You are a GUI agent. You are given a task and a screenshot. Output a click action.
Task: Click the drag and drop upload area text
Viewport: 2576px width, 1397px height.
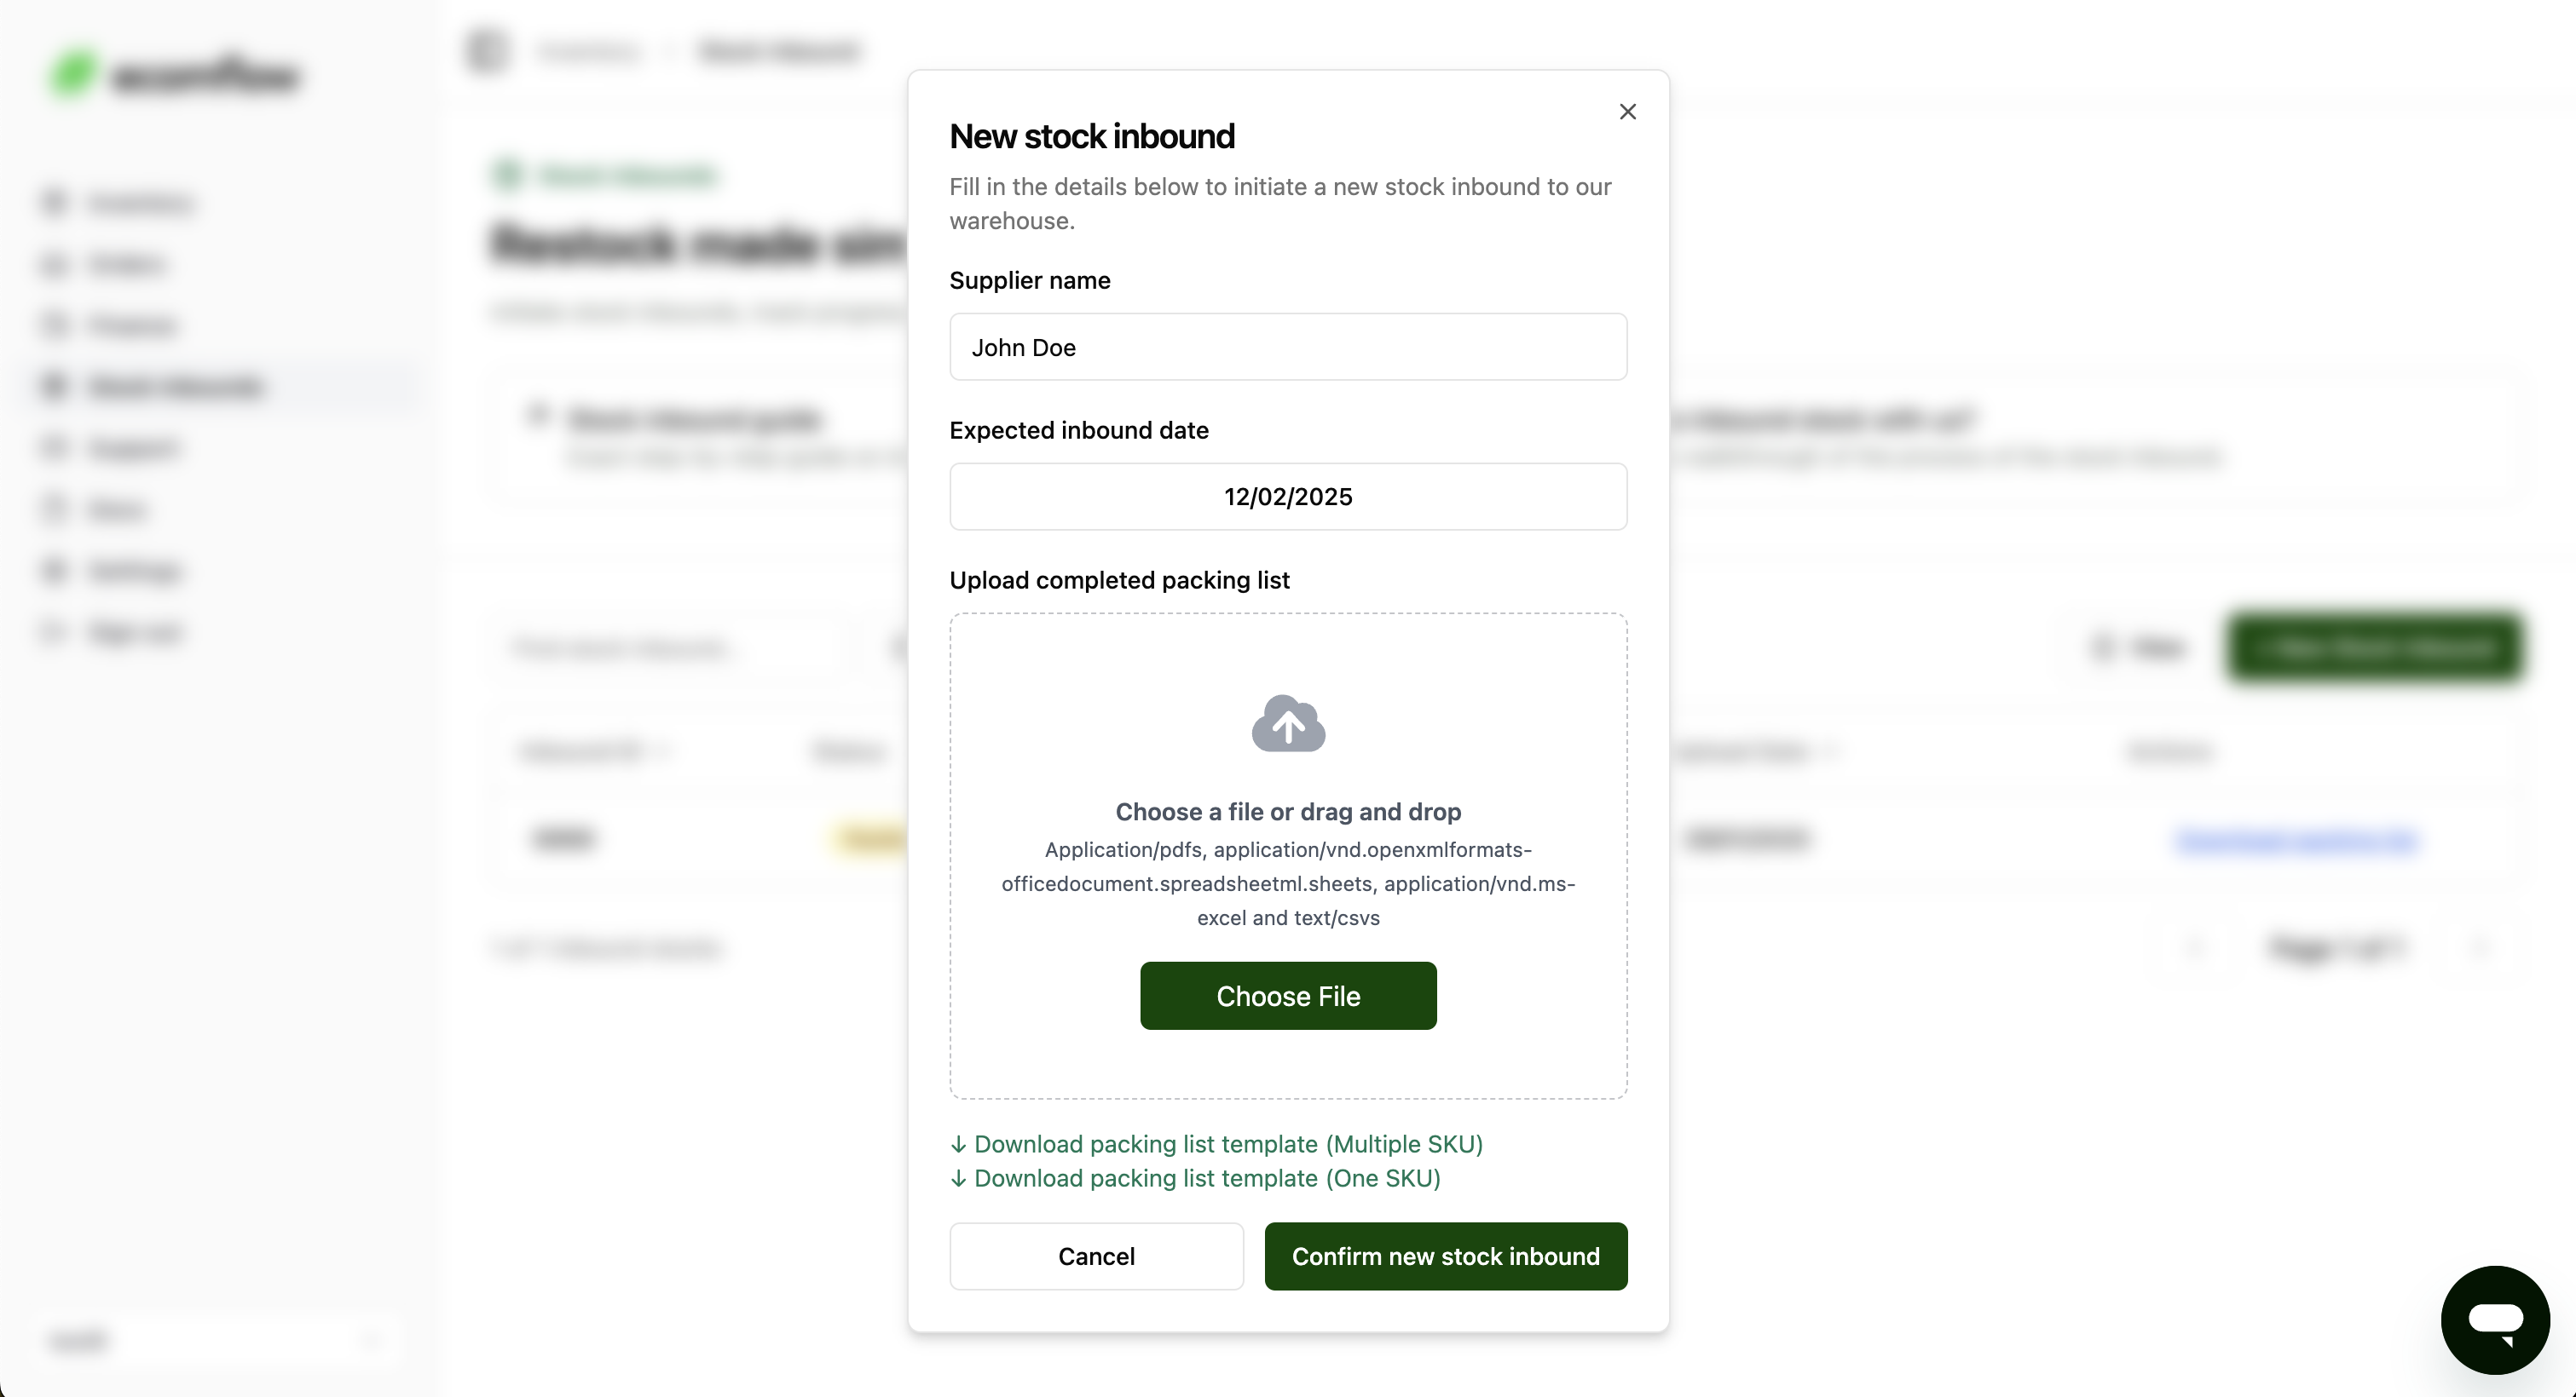coord(1288,812)
